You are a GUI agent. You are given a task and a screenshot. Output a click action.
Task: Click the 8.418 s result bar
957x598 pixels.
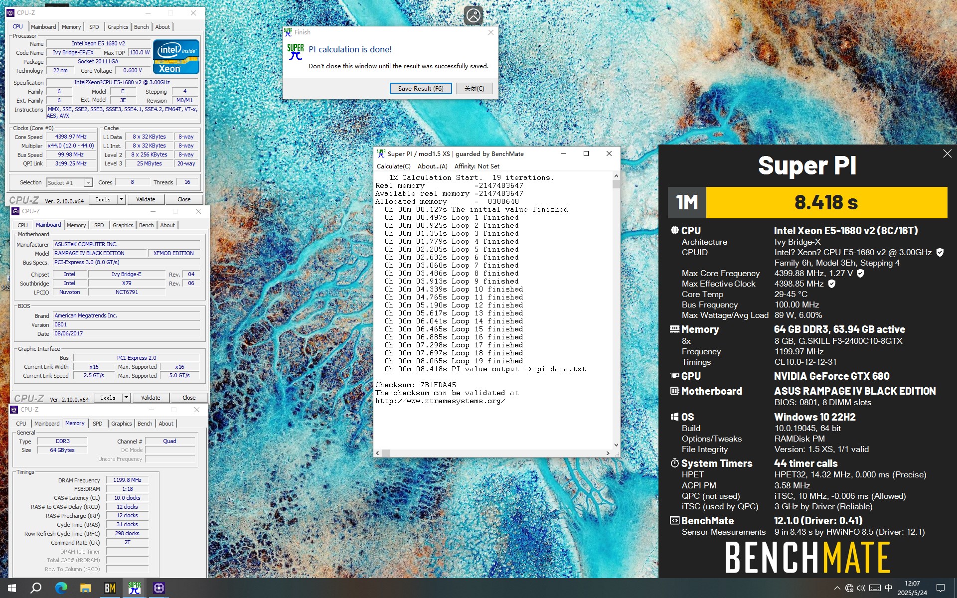826,202
